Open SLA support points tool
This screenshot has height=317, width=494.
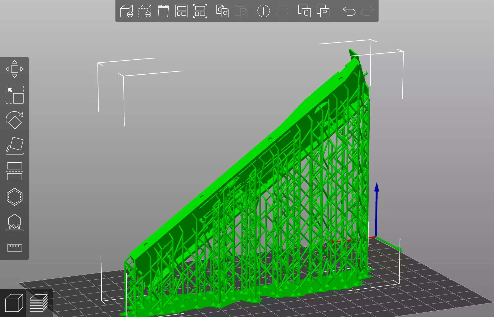(15, 222)
